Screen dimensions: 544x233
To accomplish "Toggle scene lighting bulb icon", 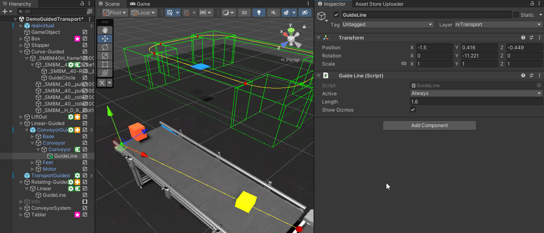I will pos(259,13).
